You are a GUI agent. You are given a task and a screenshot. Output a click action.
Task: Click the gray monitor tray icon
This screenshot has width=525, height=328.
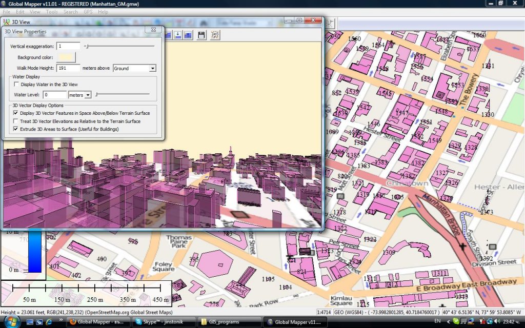click(x=463, y=322)
